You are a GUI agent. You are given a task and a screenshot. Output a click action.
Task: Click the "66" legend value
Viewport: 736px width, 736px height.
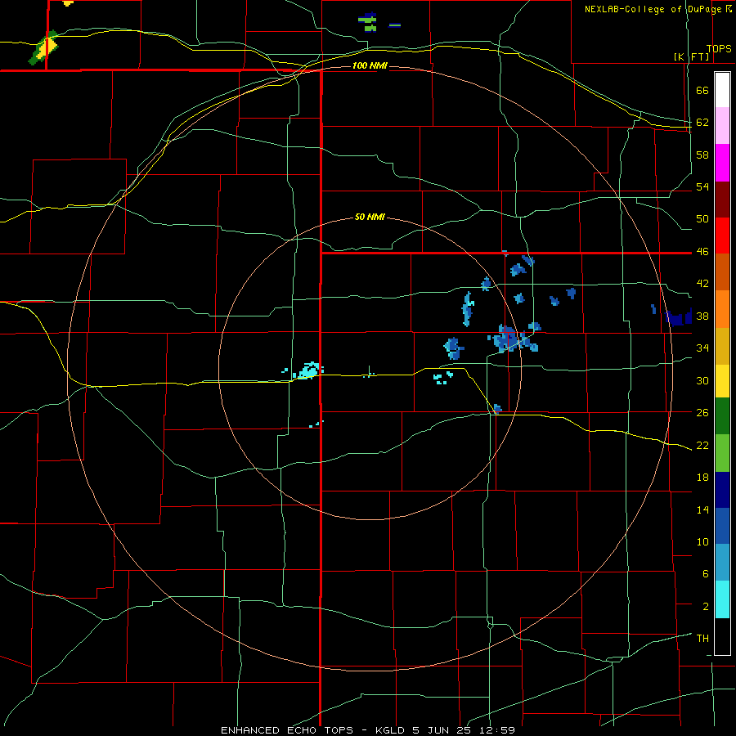[x=702, y=91]
